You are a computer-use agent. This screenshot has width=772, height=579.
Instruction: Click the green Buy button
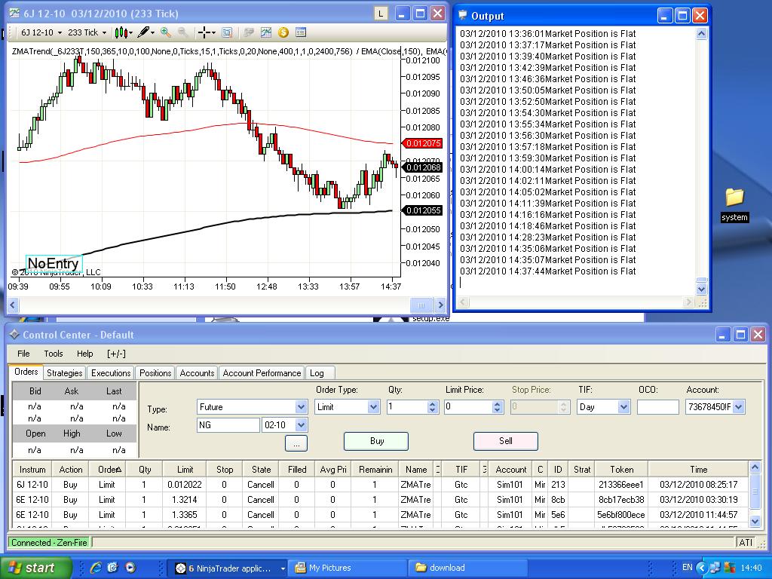376,441
